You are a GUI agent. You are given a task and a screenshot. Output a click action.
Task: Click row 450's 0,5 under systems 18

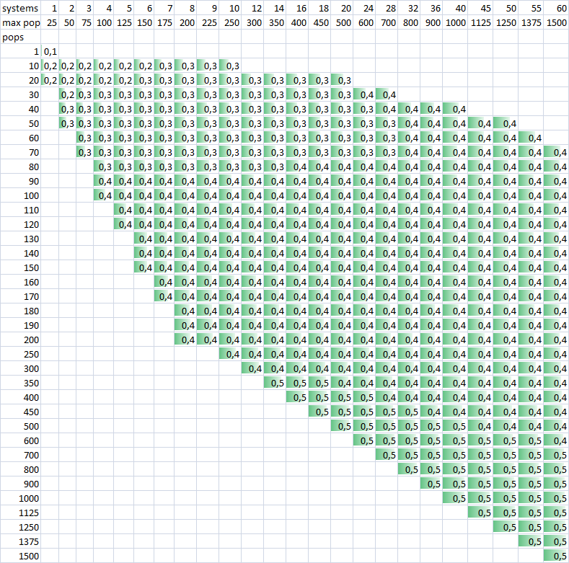[x=319, y=412]
